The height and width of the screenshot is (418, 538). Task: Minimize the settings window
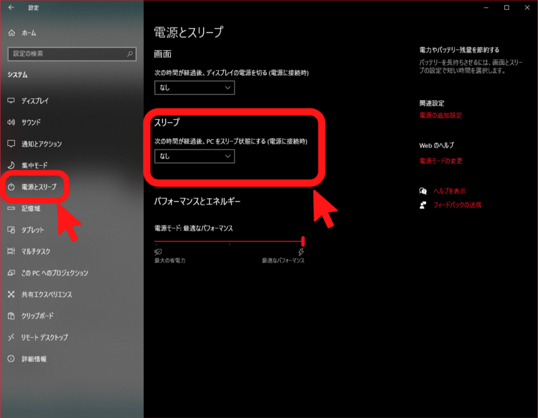pos(486,8)
